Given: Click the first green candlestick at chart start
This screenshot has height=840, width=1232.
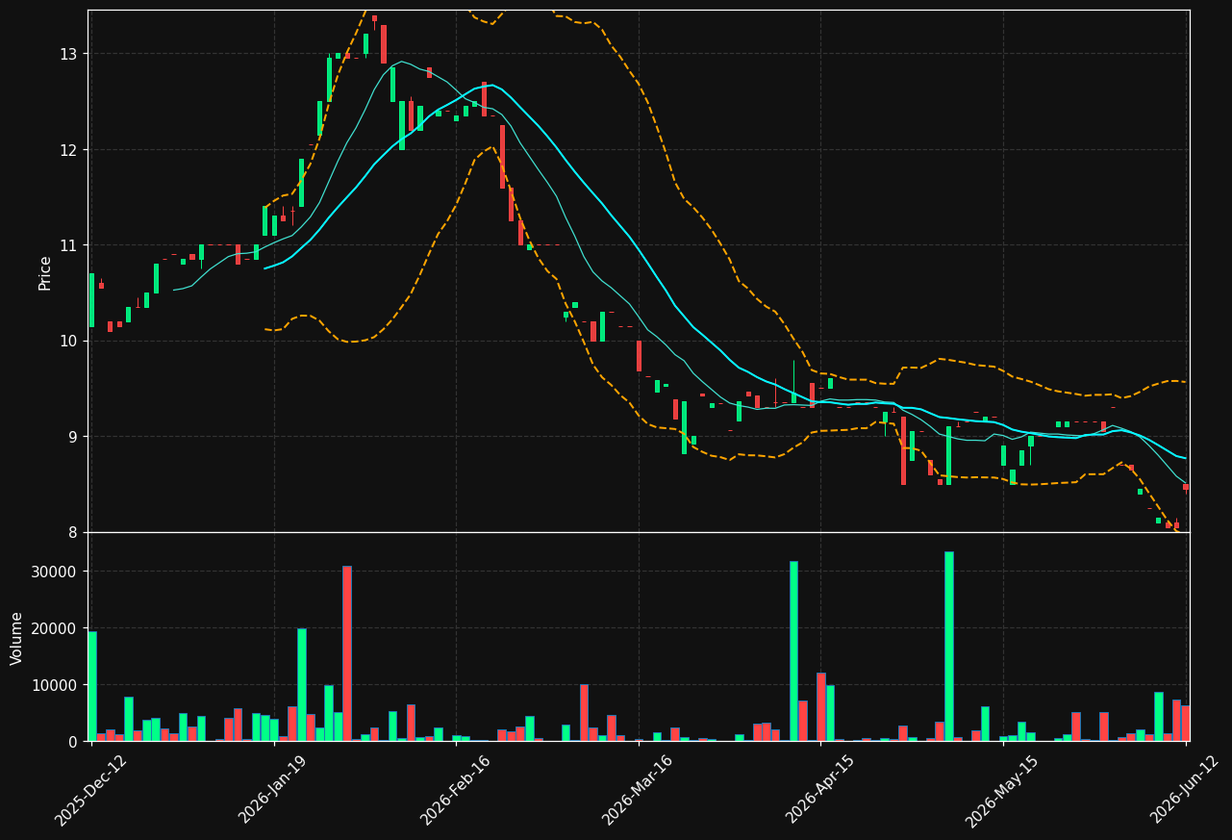Looking at the screenshot, I should click(91, 300).
